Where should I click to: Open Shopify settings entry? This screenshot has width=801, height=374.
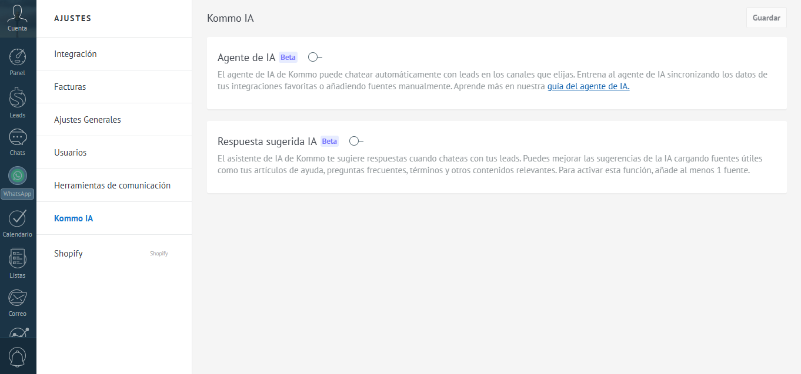(x=114, y=254)
